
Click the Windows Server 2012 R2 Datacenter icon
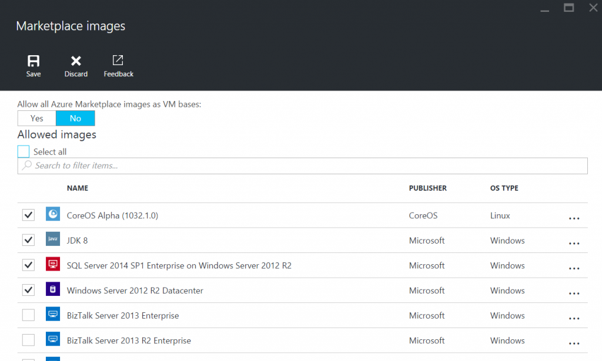[x=53, y=290]
